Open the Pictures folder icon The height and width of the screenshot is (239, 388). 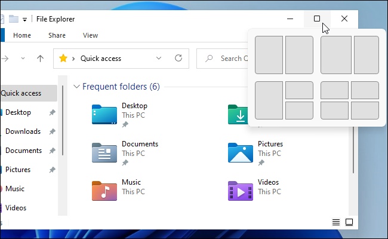coord(241,152)
